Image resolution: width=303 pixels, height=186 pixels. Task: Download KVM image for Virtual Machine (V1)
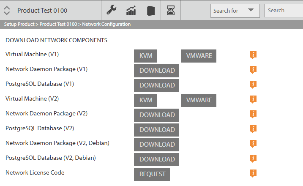click(x=145, y=56)
